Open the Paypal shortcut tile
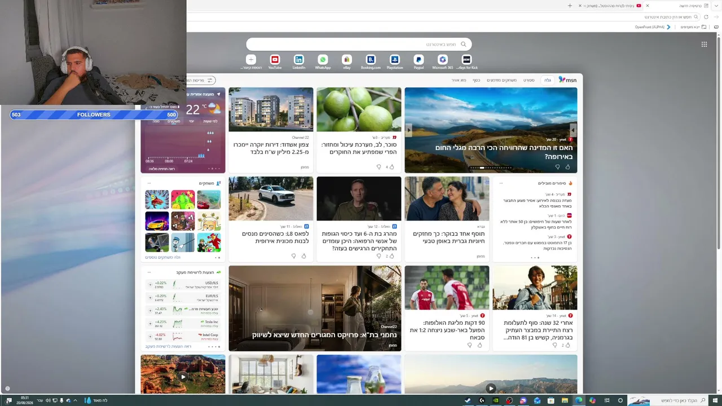This screenshot has width=722, height=406. (x=419, y=60)
